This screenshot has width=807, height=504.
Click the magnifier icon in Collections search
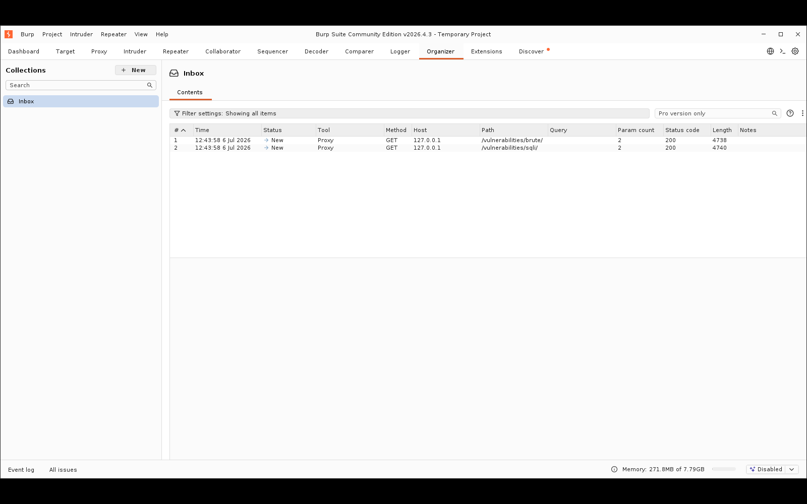point(150,85)
